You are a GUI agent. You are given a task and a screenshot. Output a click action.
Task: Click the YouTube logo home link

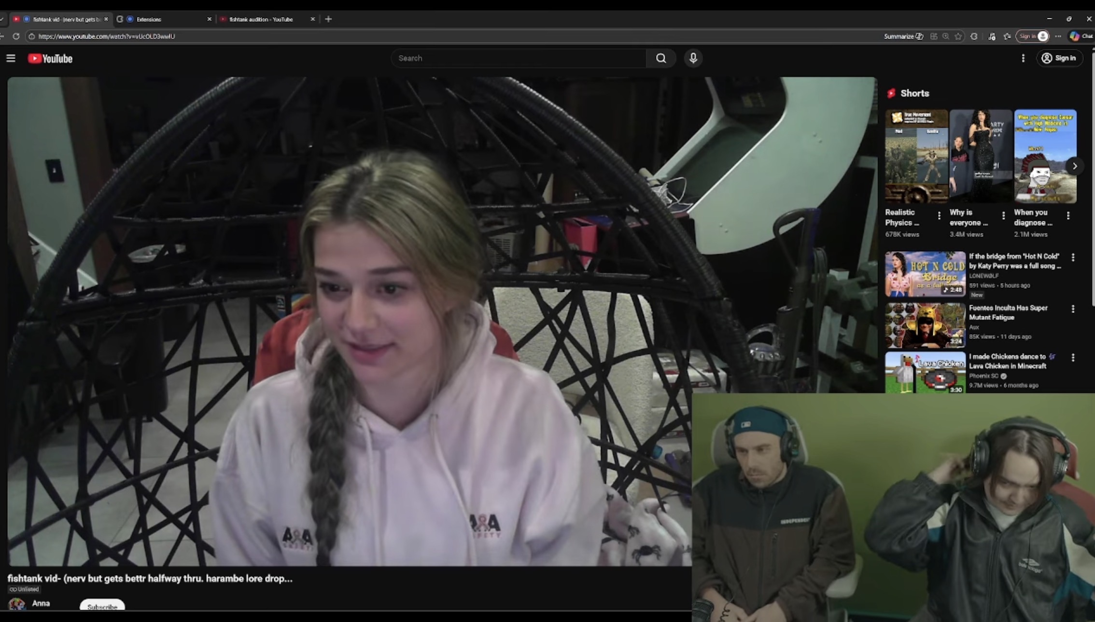click(50, 58)
